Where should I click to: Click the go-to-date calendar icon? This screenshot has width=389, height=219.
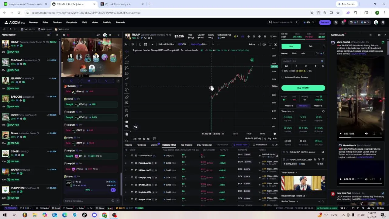pos(154,139)
